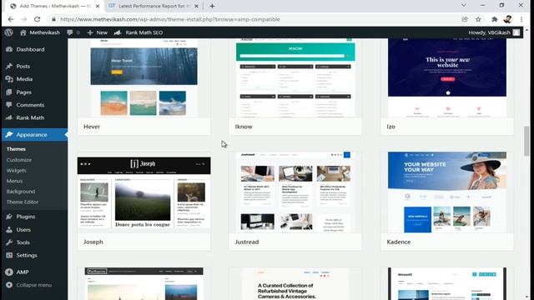Open Rank Math sidebar menu
Screen dimensions: 534x300
pyautogui.click(x=30, y=117)
